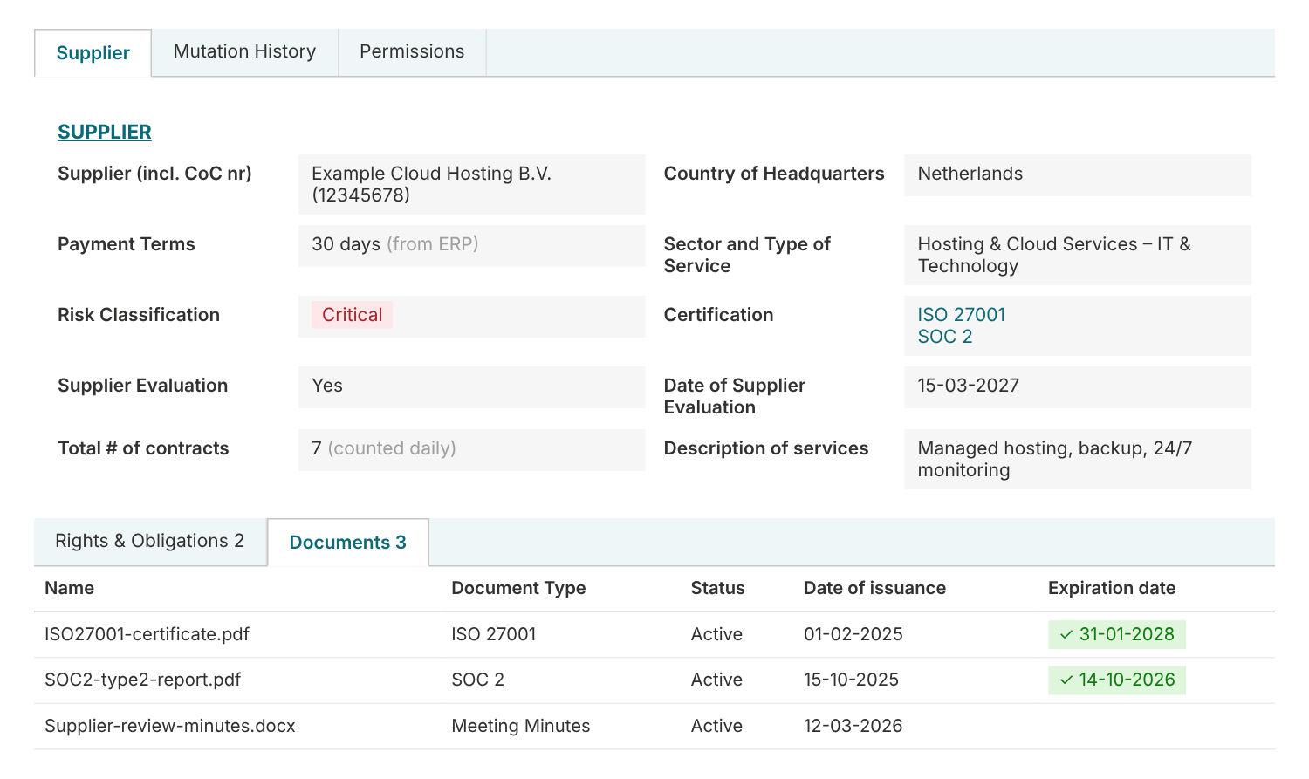This screenshot has height=779, width=1309.
Task: Click the Supplier Evaluation Yes field
Action: click(472, 387)
